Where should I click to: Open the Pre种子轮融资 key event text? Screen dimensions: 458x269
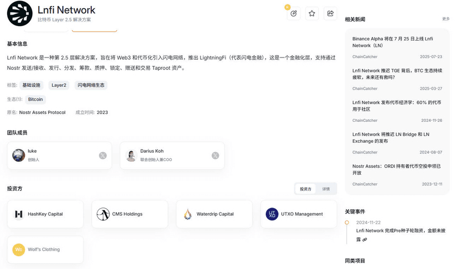401,235
